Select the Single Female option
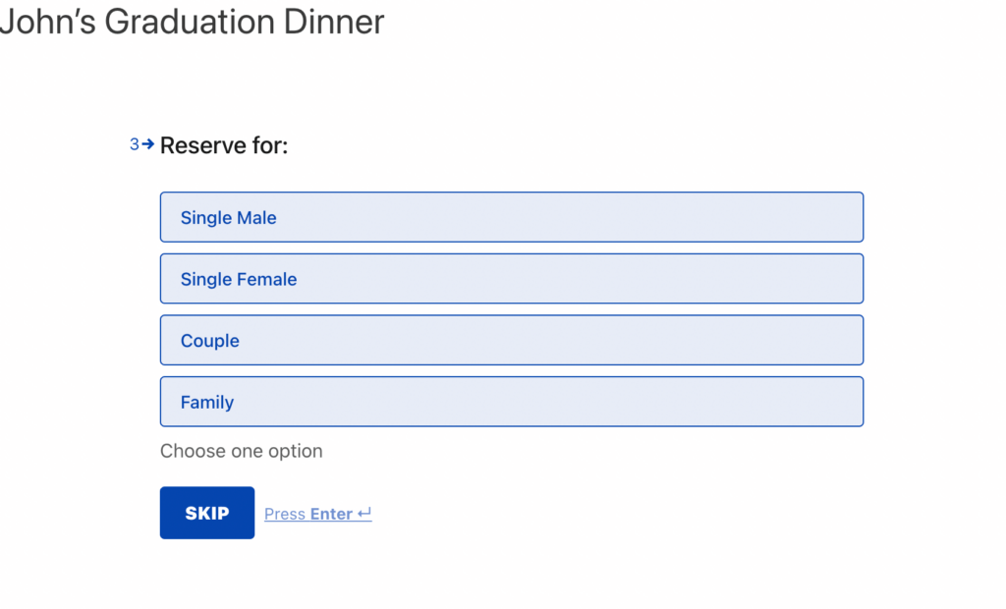 tap(511, 278)
